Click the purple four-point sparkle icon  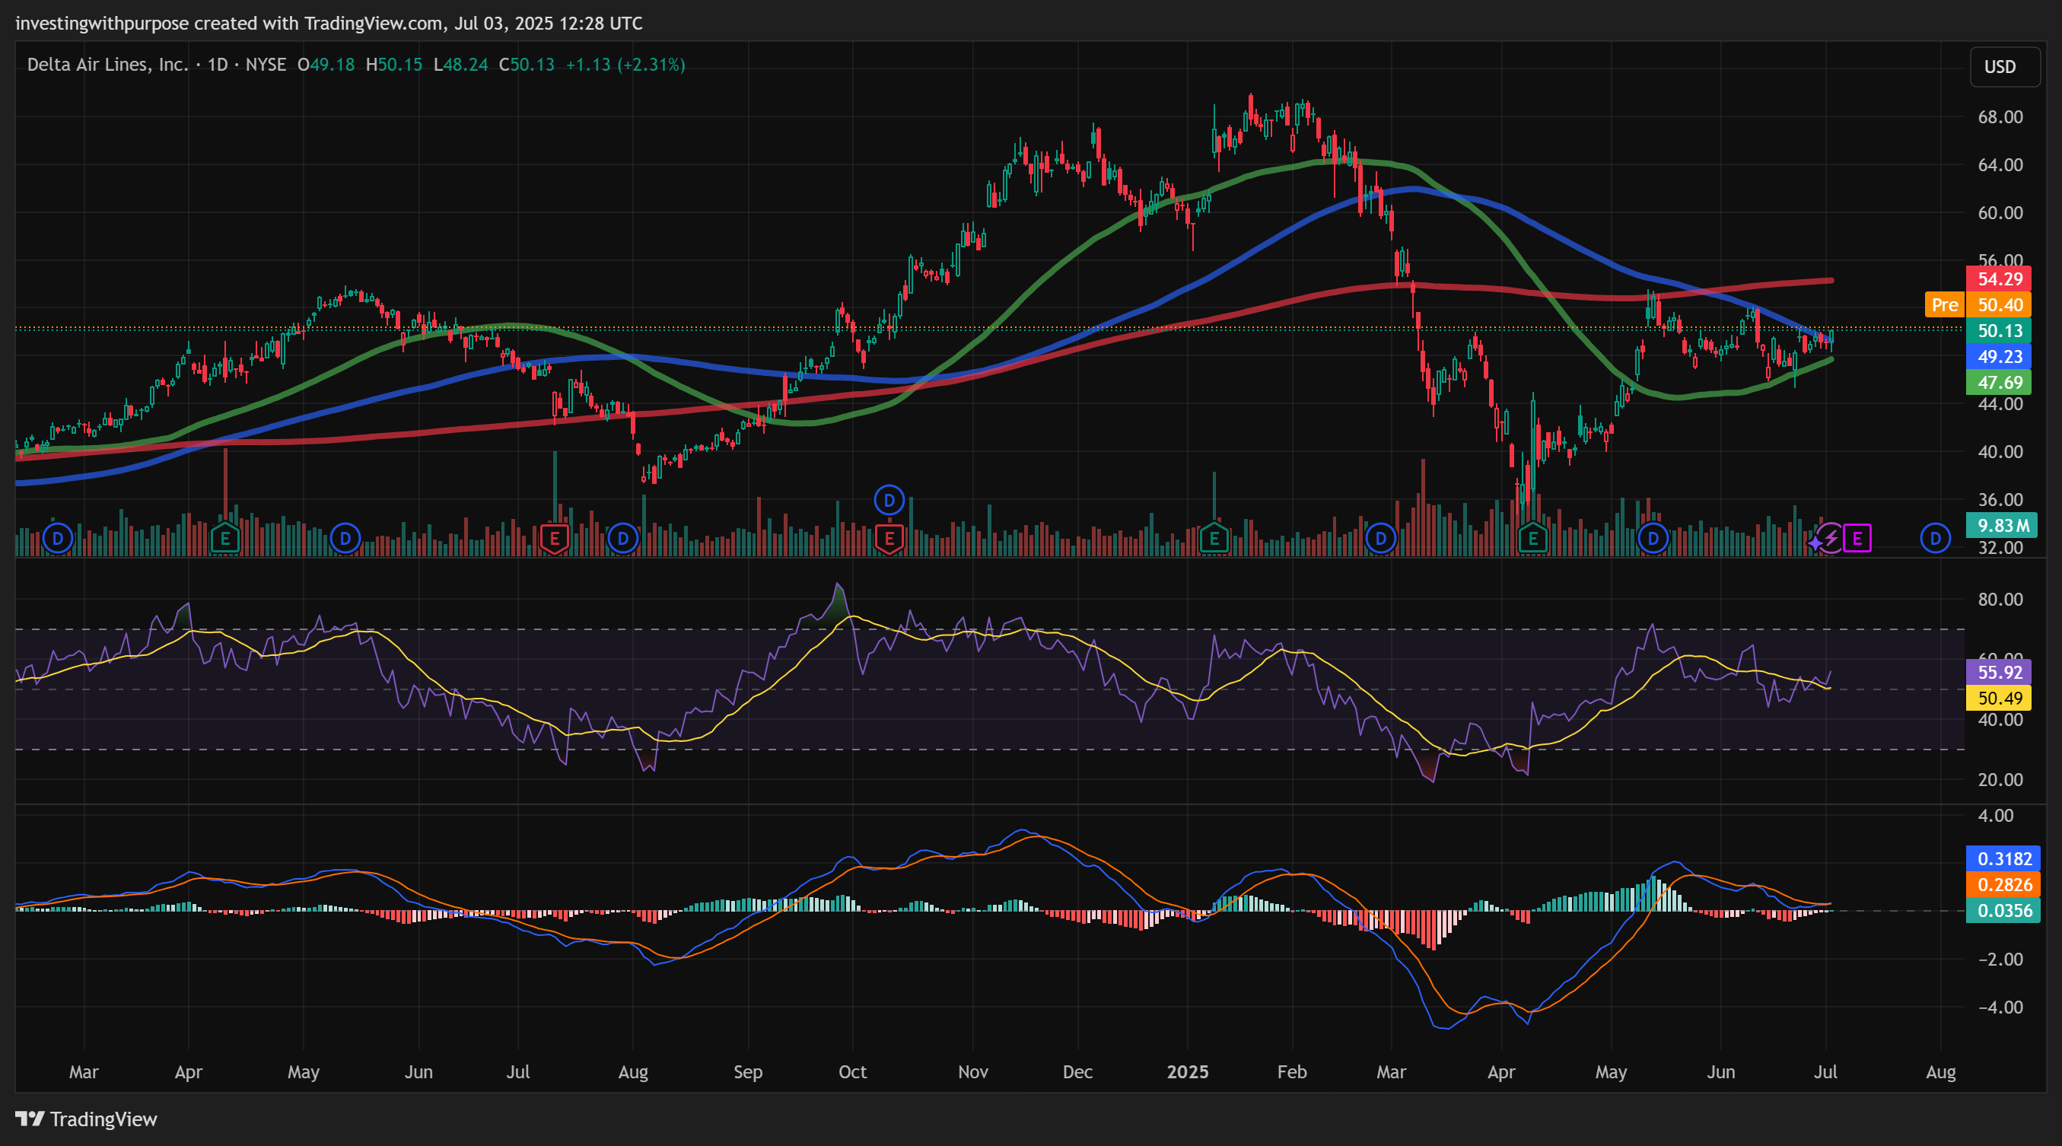tap(1815, 543)
